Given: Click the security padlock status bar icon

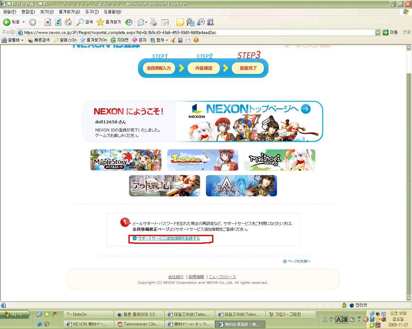Looking at the screenshot, I should point(344,305).
